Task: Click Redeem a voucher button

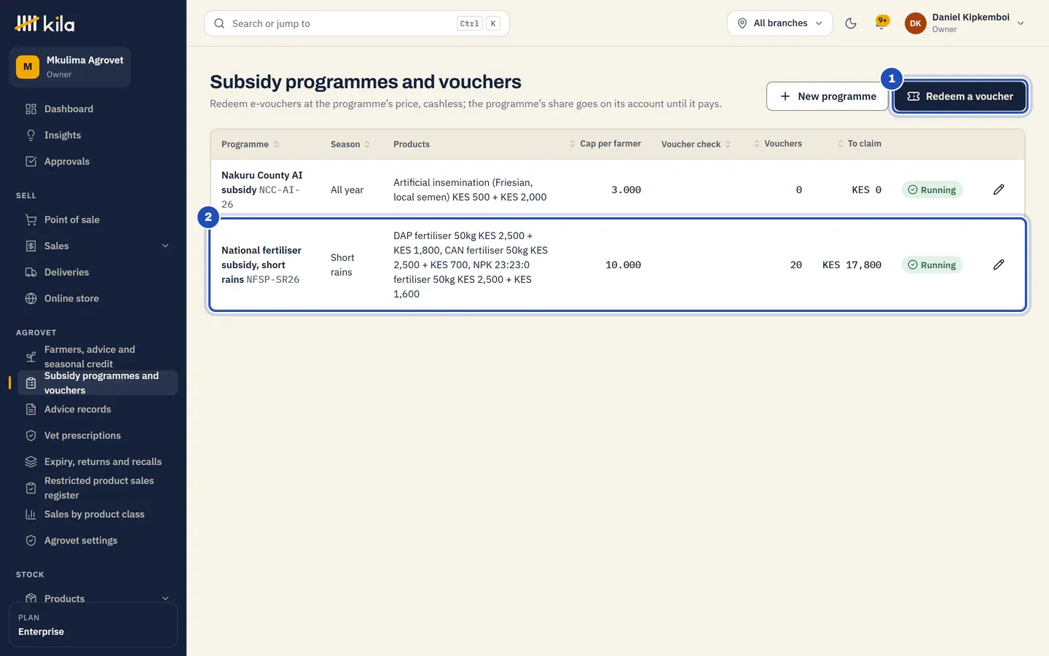Action: click(959, 96)
